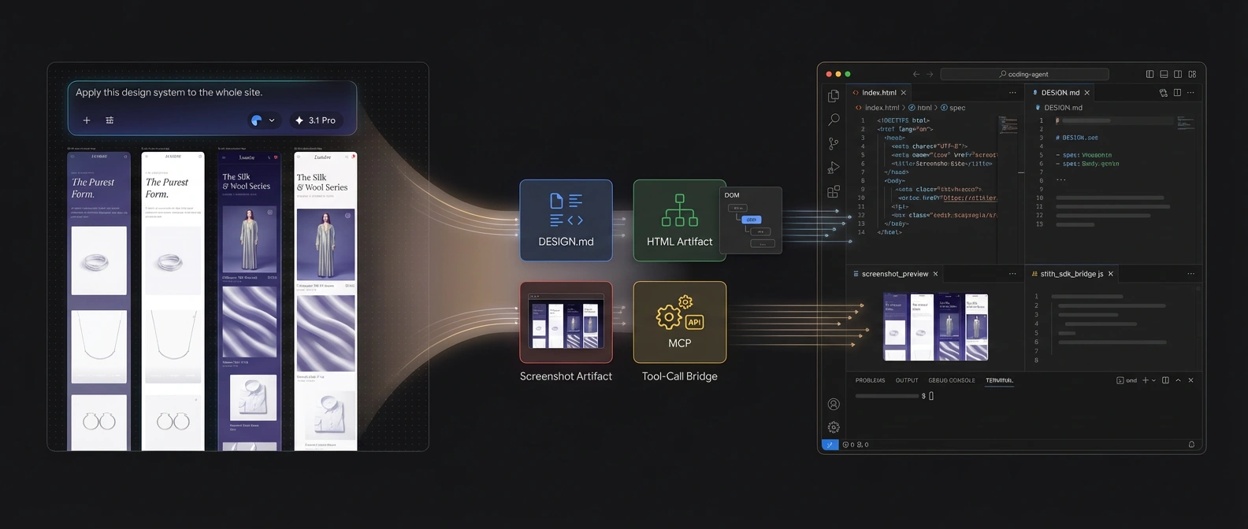Split the terminal panel
This screenshot has width=1248, height=529.
(1165, 380)
